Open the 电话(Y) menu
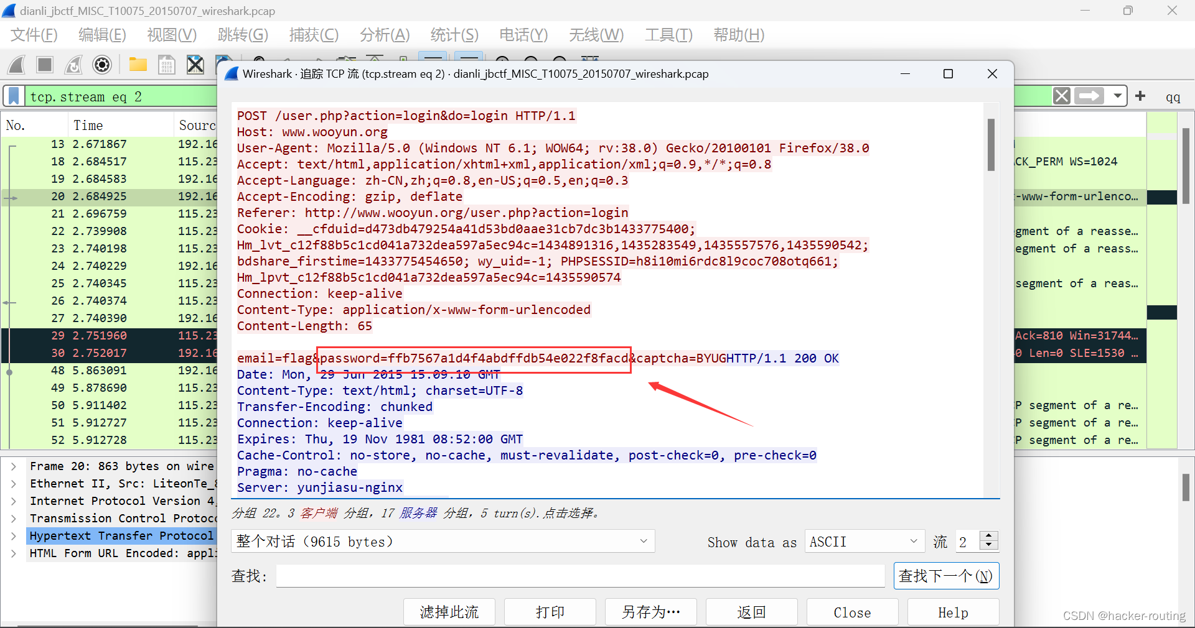Screen dimensions: 1195x628 click(x=523, y=35)
